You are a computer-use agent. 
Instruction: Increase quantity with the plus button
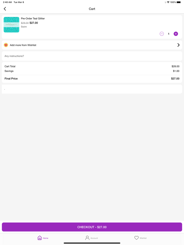[x=176, y=34]
